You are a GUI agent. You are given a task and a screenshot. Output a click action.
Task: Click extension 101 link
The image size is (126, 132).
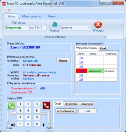81,62
